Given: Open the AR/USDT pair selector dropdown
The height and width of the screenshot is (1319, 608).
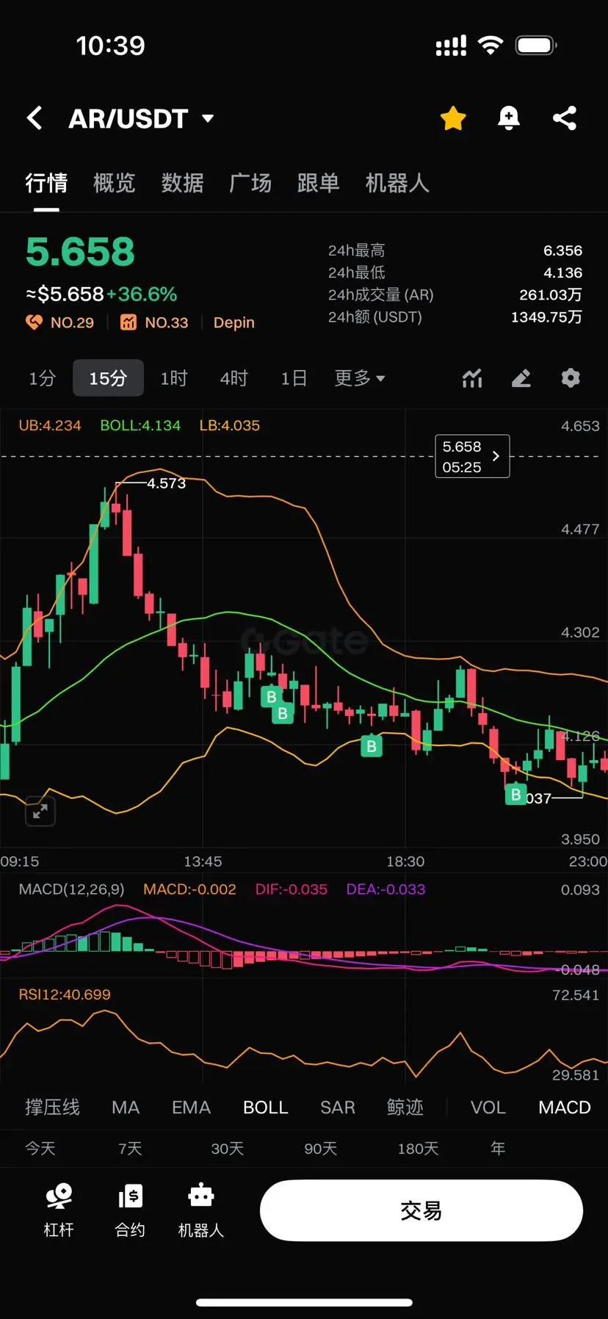Looking at the screenshot, I should click(x=141, y=118).
